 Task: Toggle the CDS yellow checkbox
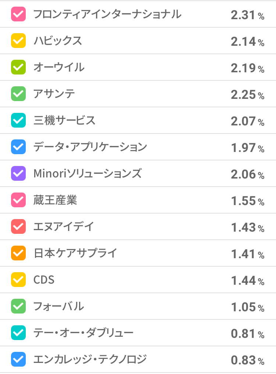[x=18, y=280]
